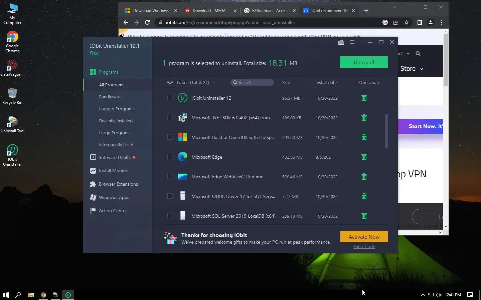Viewport: 481px width, 300px height.
Task: Click the Windows Start button
Action: (6, 295)
